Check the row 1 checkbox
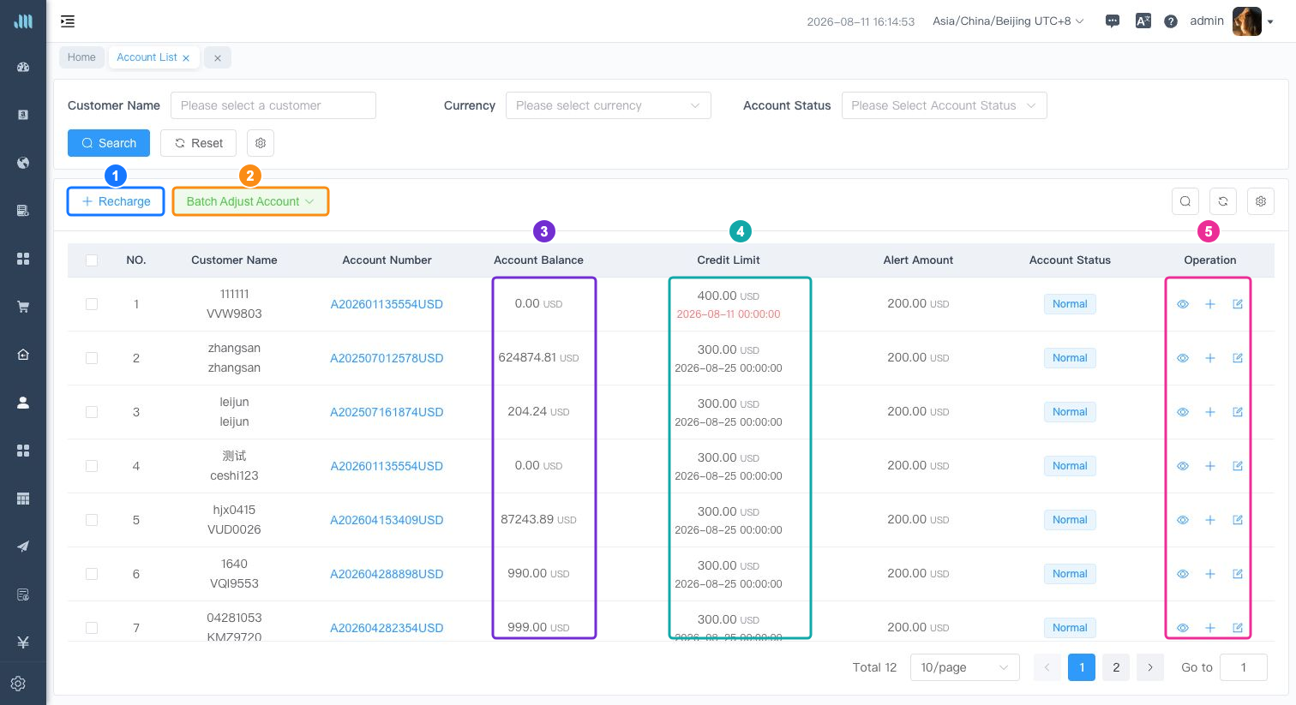The width and height of the screenshot is (1296, 705). pyautogui.click(x=92, y=304)
